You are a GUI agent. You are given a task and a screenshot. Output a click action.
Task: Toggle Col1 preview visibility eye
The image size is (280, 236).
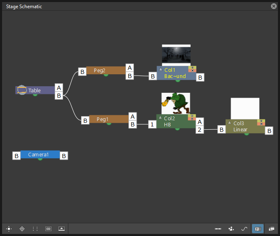coord(192,67)
